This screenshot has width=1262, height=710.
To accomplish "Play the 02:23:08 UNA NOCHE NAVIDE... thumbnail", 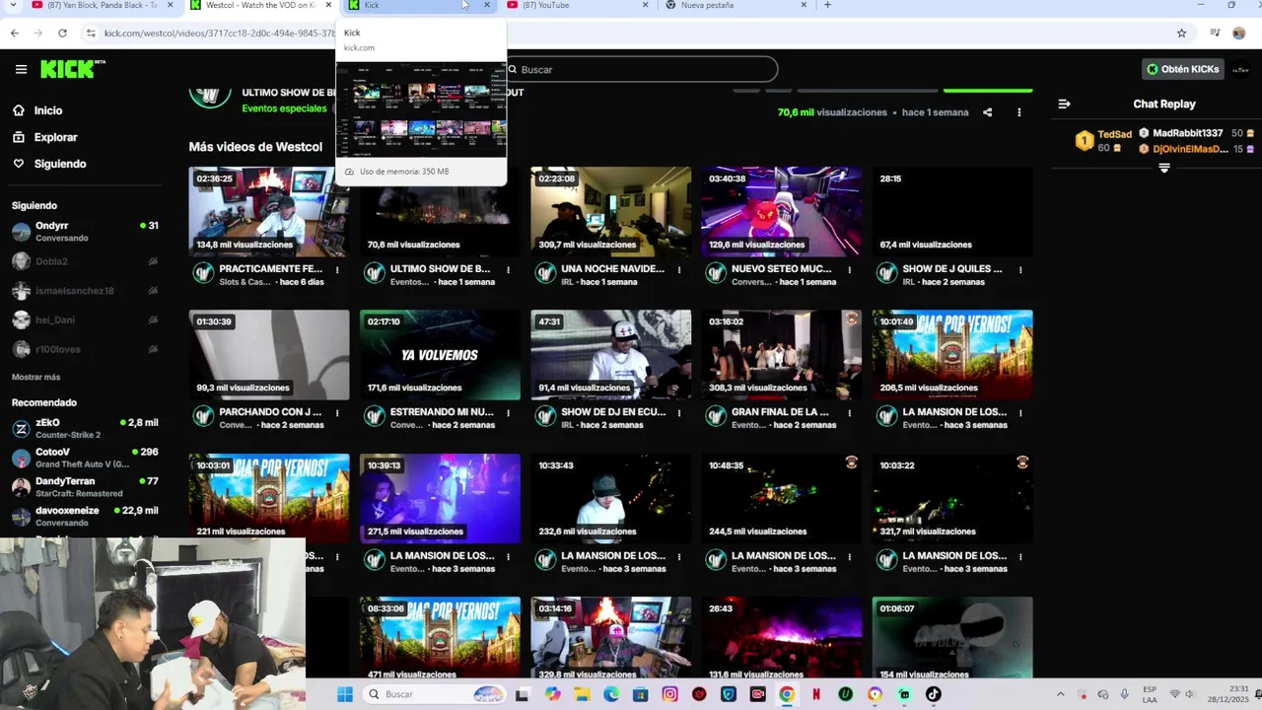I will click(611, 211).
